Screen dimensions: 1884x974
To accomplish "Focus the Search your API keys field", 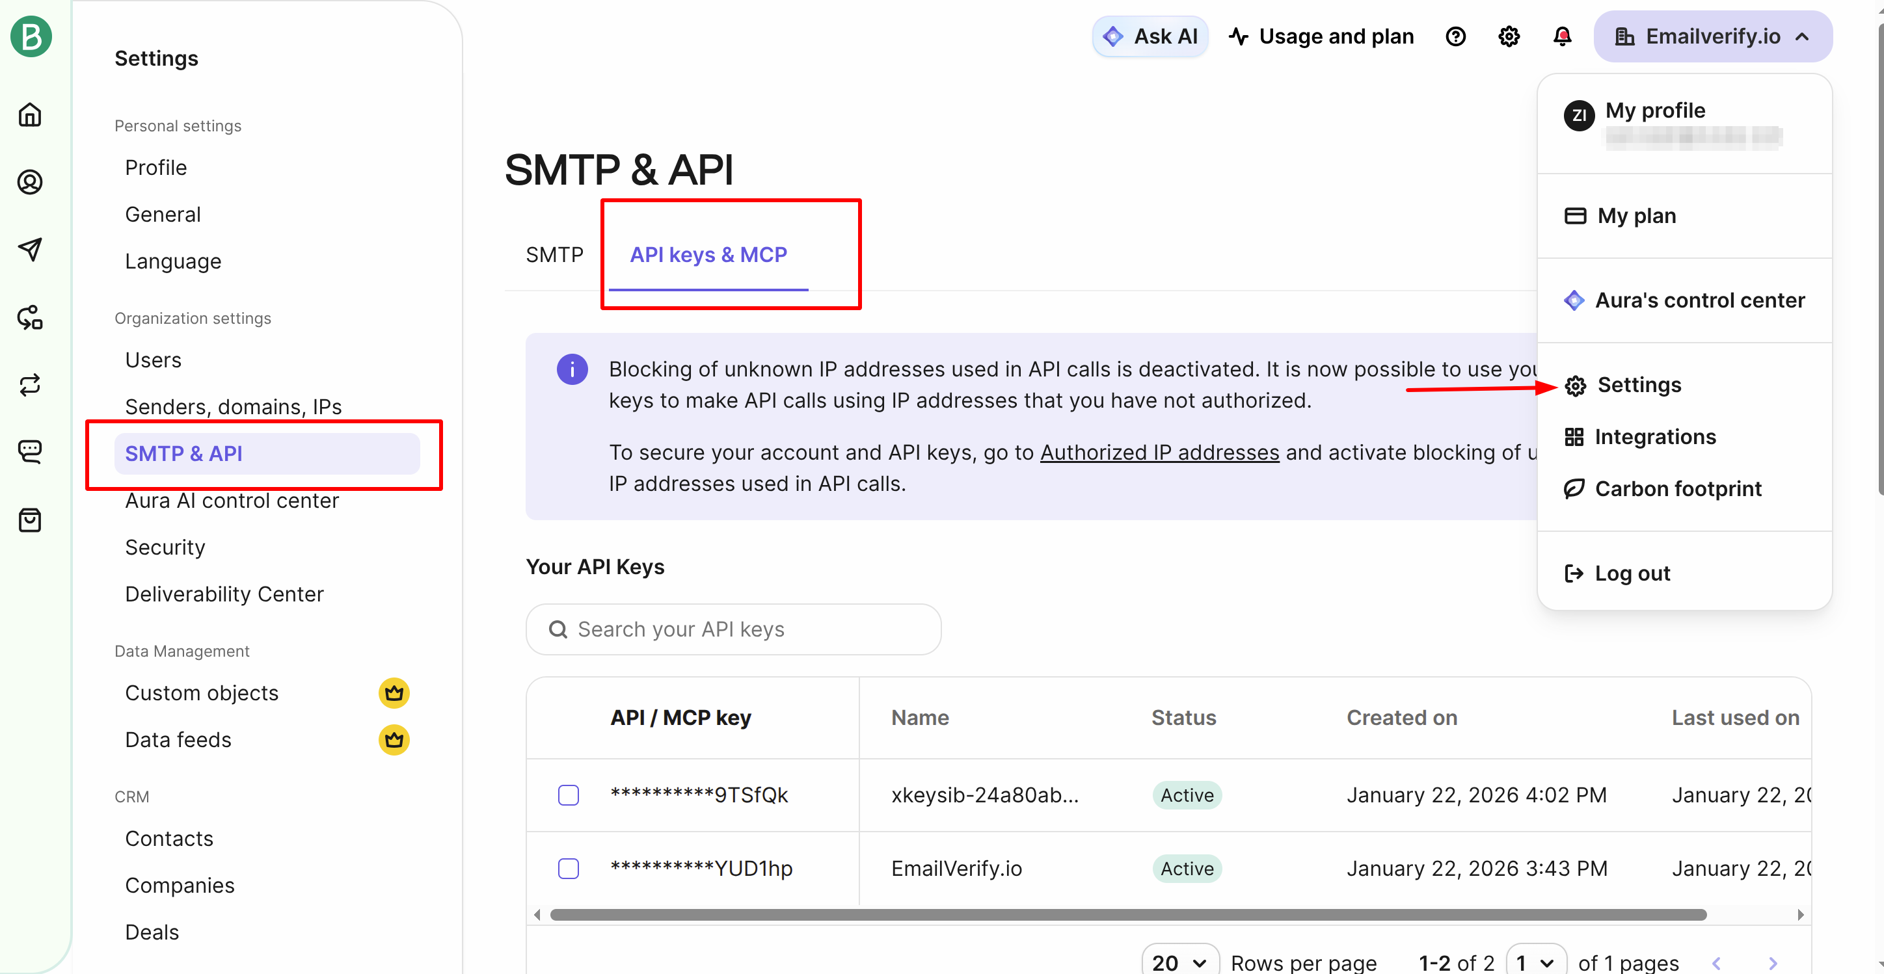I will tap(734, 629).
